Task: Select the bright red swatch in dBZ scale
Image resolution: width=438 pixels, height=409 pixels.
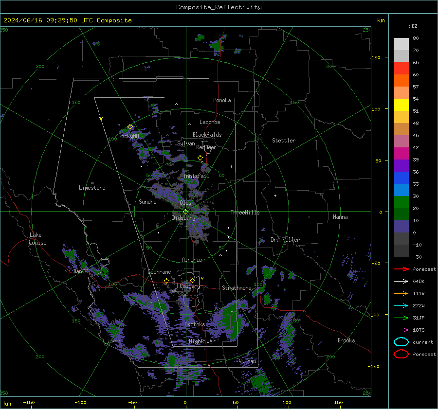Action: click(401, 69)
